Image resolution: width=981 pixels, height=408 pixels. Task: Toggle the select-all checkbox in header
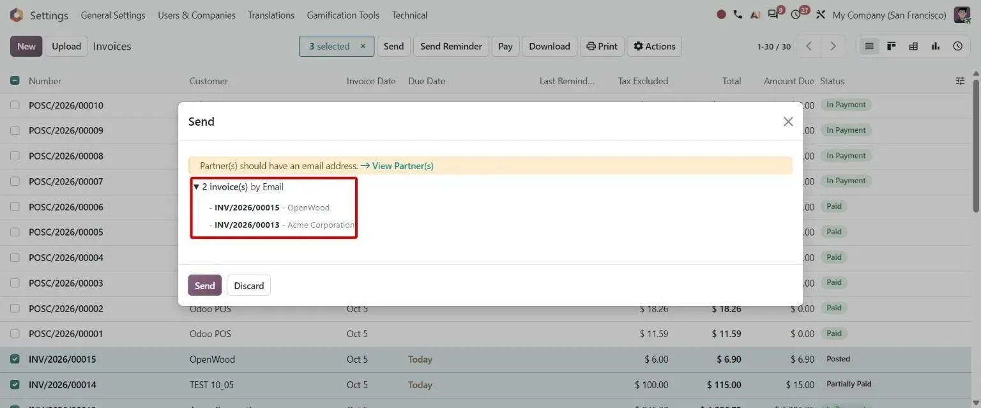tap(15, 80)
